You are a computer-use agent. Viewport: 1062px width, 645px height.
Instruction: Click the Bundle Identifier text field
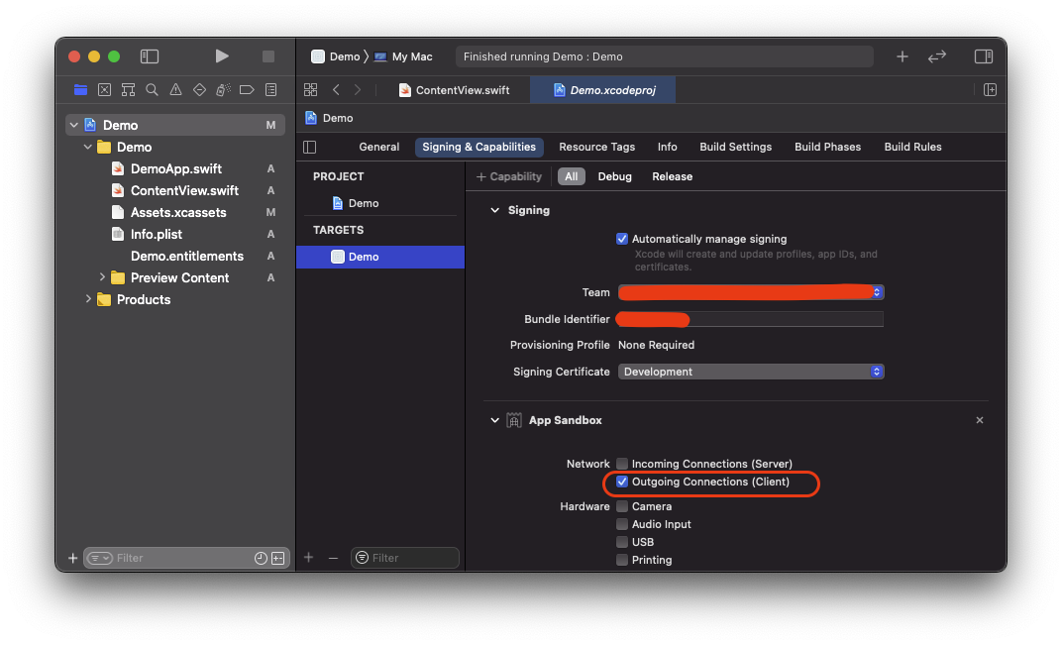[x=783, y=319]
